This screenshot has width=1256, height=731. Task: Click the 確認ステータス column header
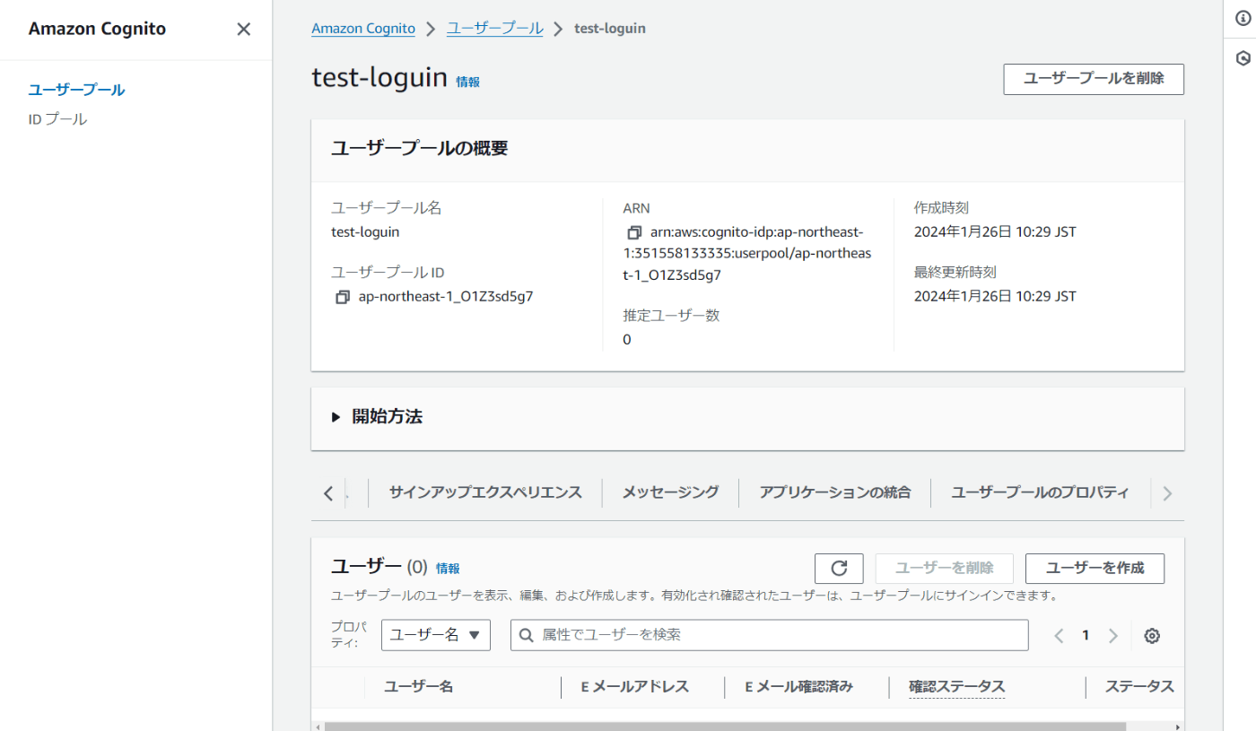point(957,687)
